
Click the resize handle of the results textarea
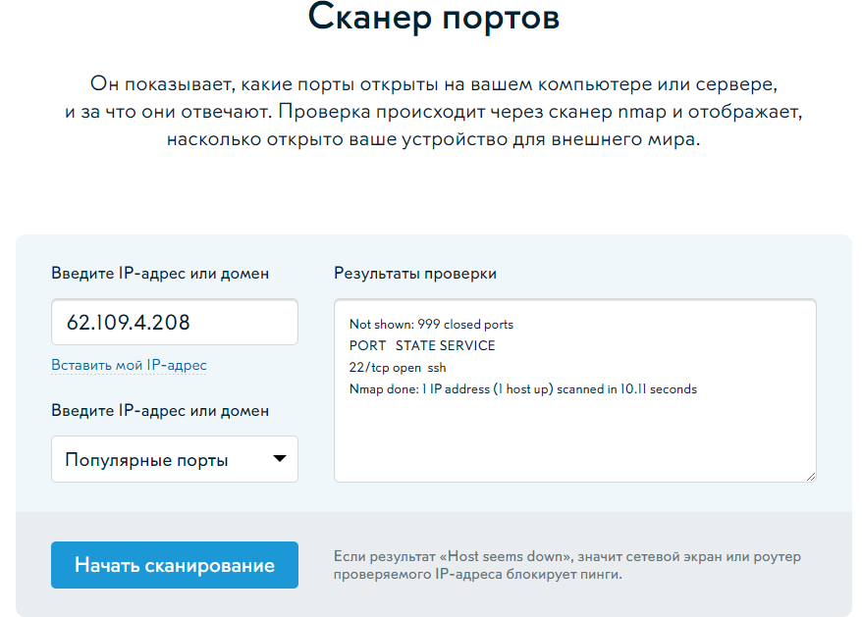(810, 477)
